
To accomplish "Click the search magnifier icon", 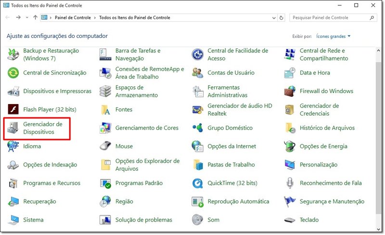I will 372,18.
